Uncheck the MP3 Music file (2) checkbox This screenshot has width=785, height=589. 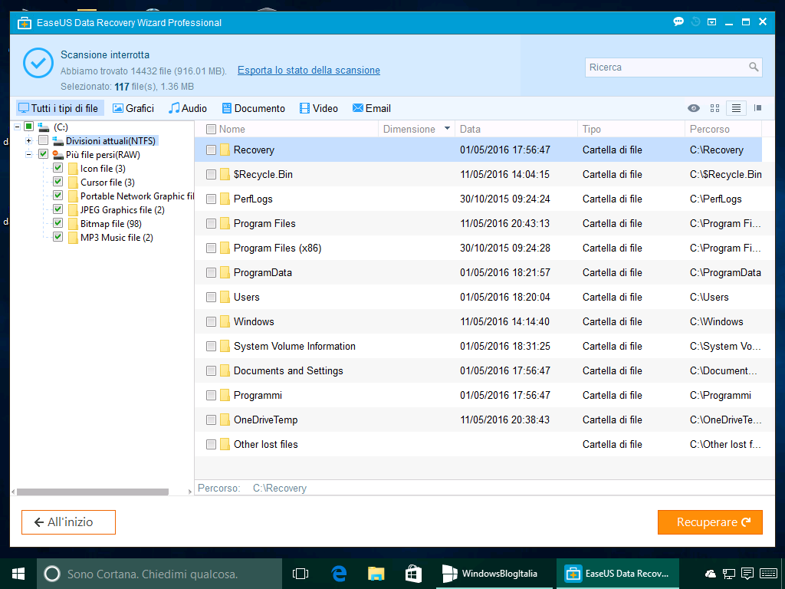(x=58, y=237)
